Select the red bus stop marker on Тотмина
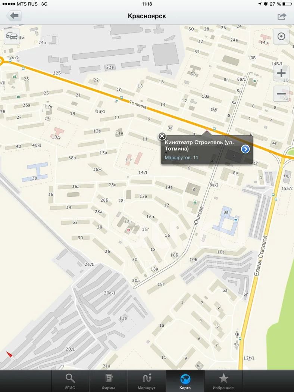The width and height of the screenshot is (294, 392). pos(207,130)
